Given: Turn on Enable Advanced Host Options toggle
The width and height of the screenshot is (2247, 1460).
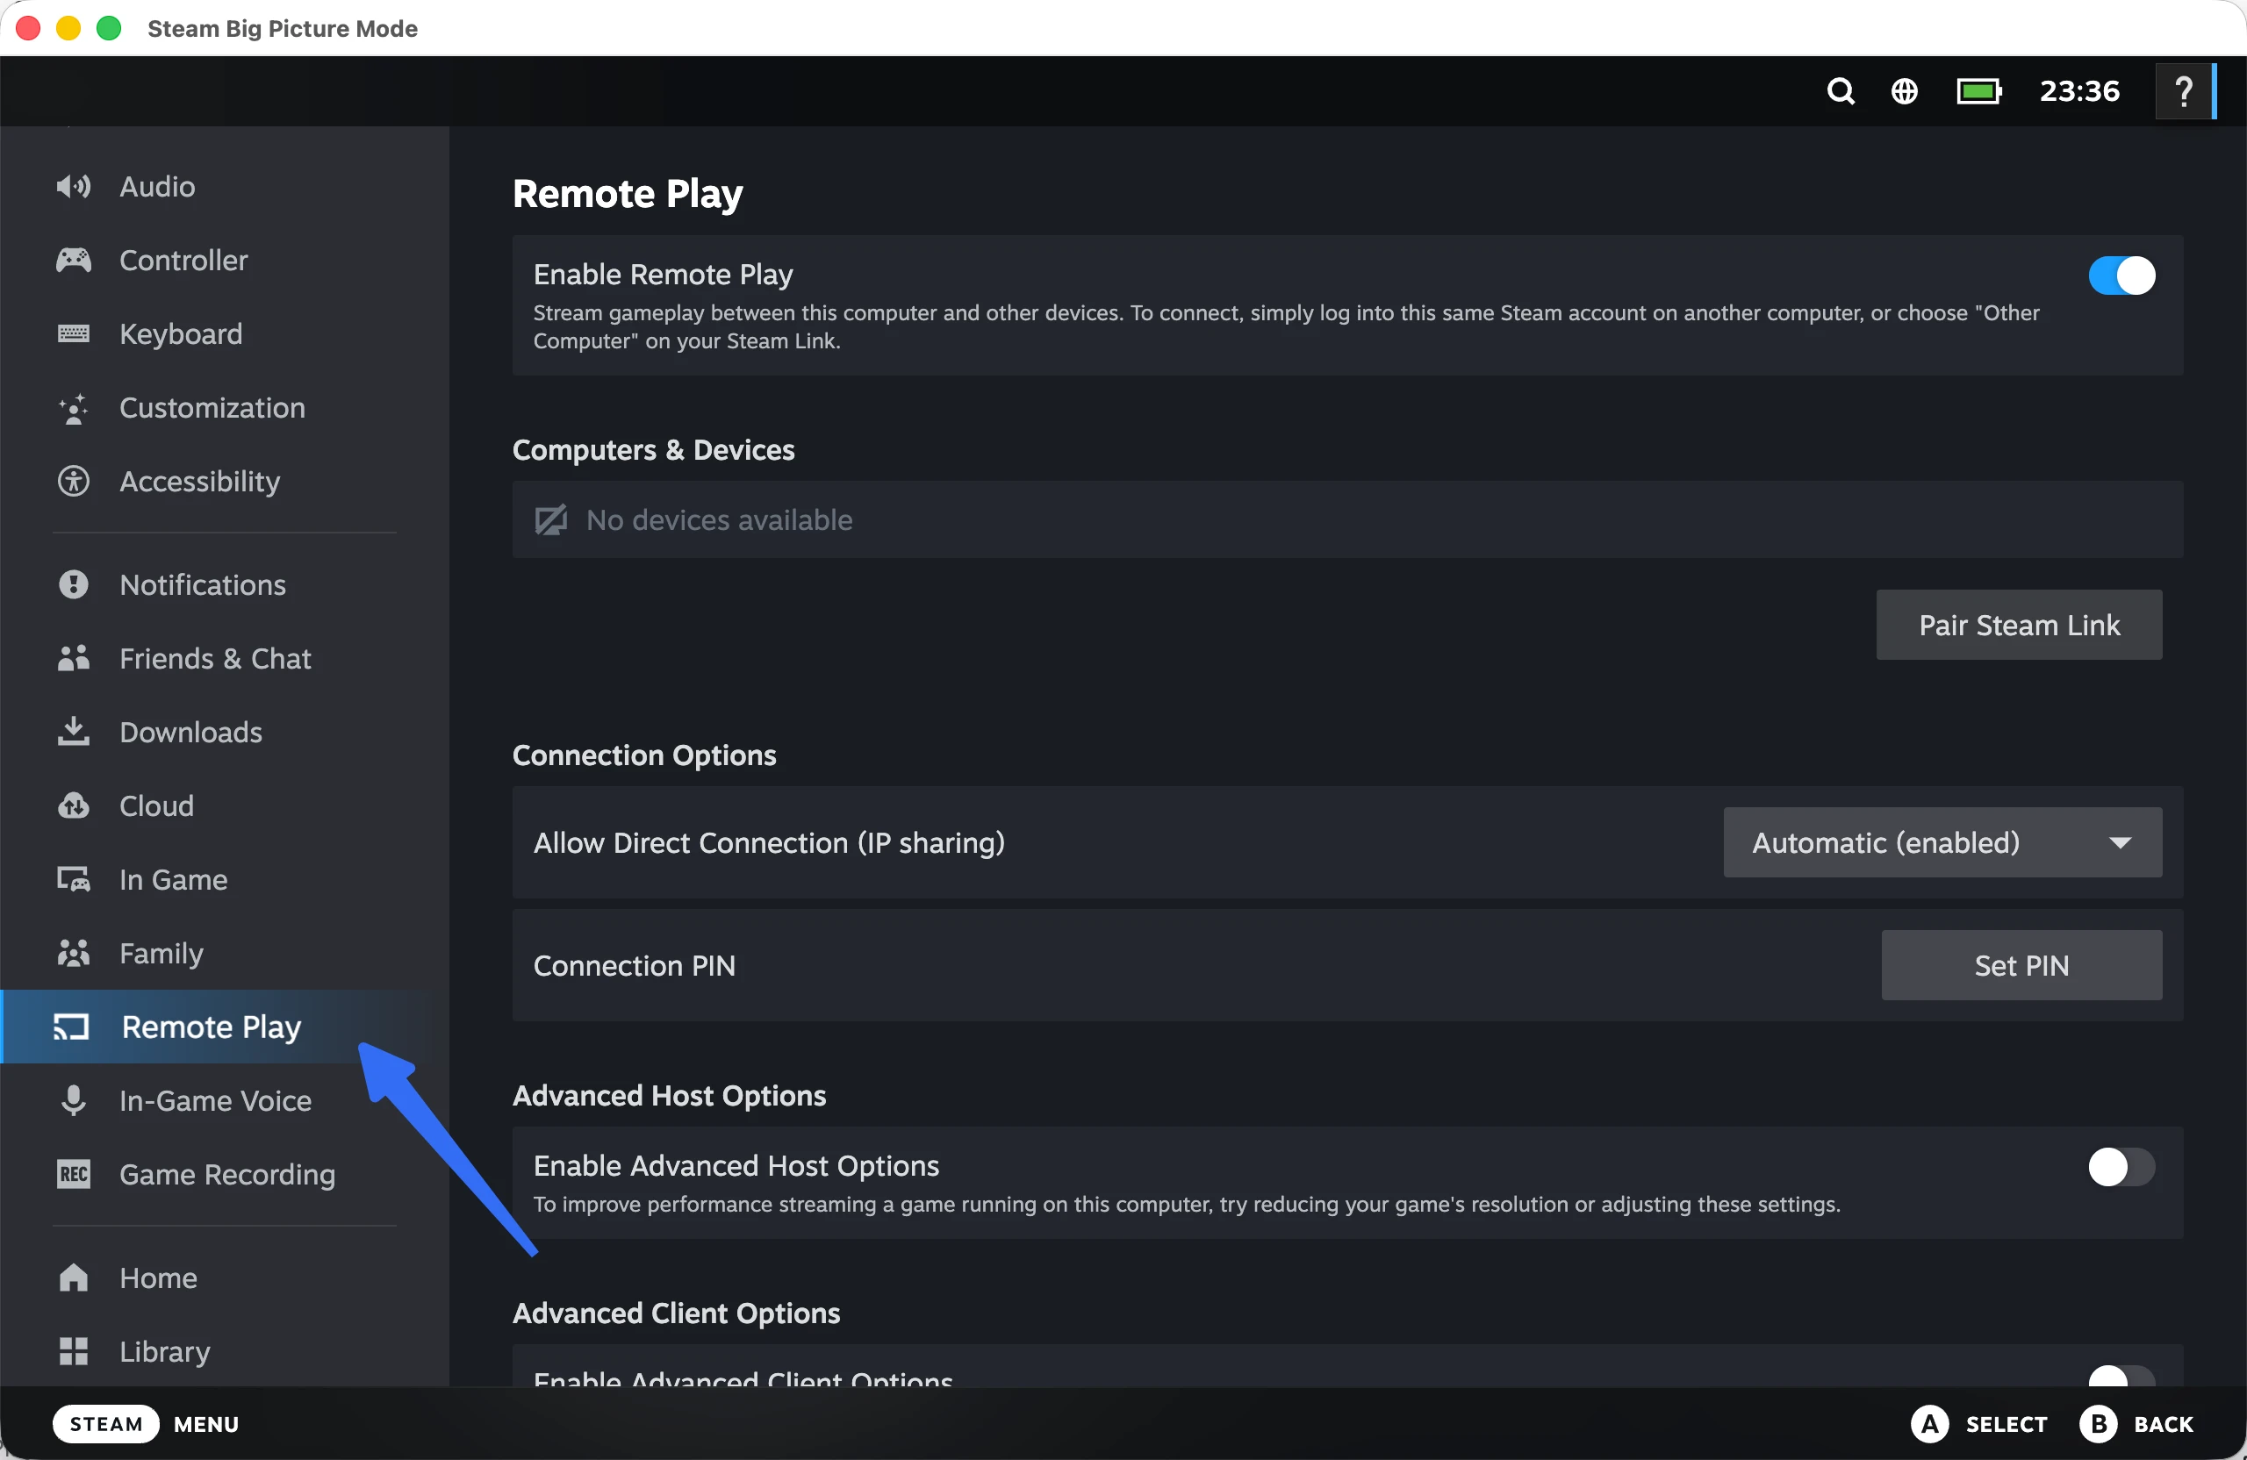Looking at the screenshot, I should click(x=2121, y=1166).
